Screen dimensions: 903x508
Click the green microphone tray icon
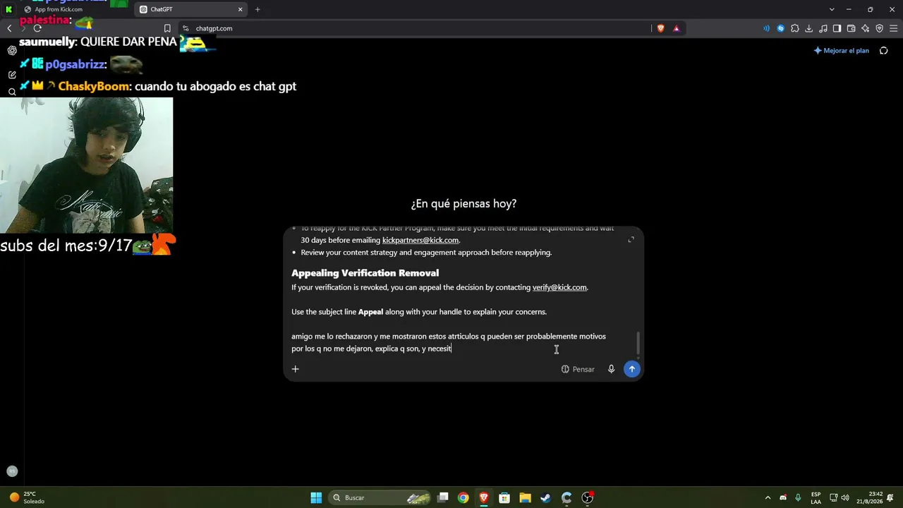pyautogui.click(x=798, y=497)
